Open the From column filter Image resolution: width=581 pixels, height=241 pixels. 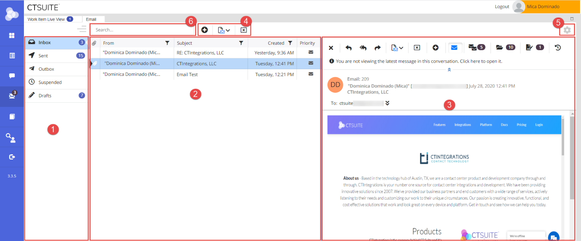coord(167,43)
